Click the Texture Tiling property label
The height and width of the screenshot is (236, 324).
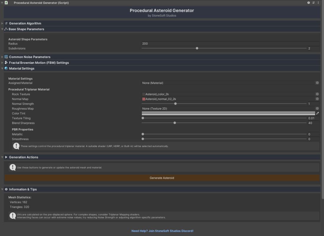pos(21,118)
